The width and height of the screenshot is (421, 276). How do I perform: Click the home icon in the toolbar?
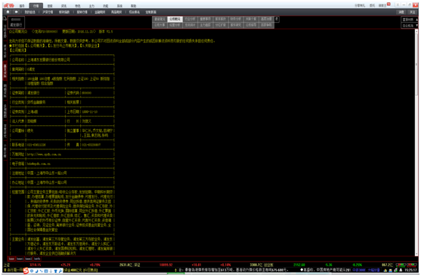tap(8, 12)
